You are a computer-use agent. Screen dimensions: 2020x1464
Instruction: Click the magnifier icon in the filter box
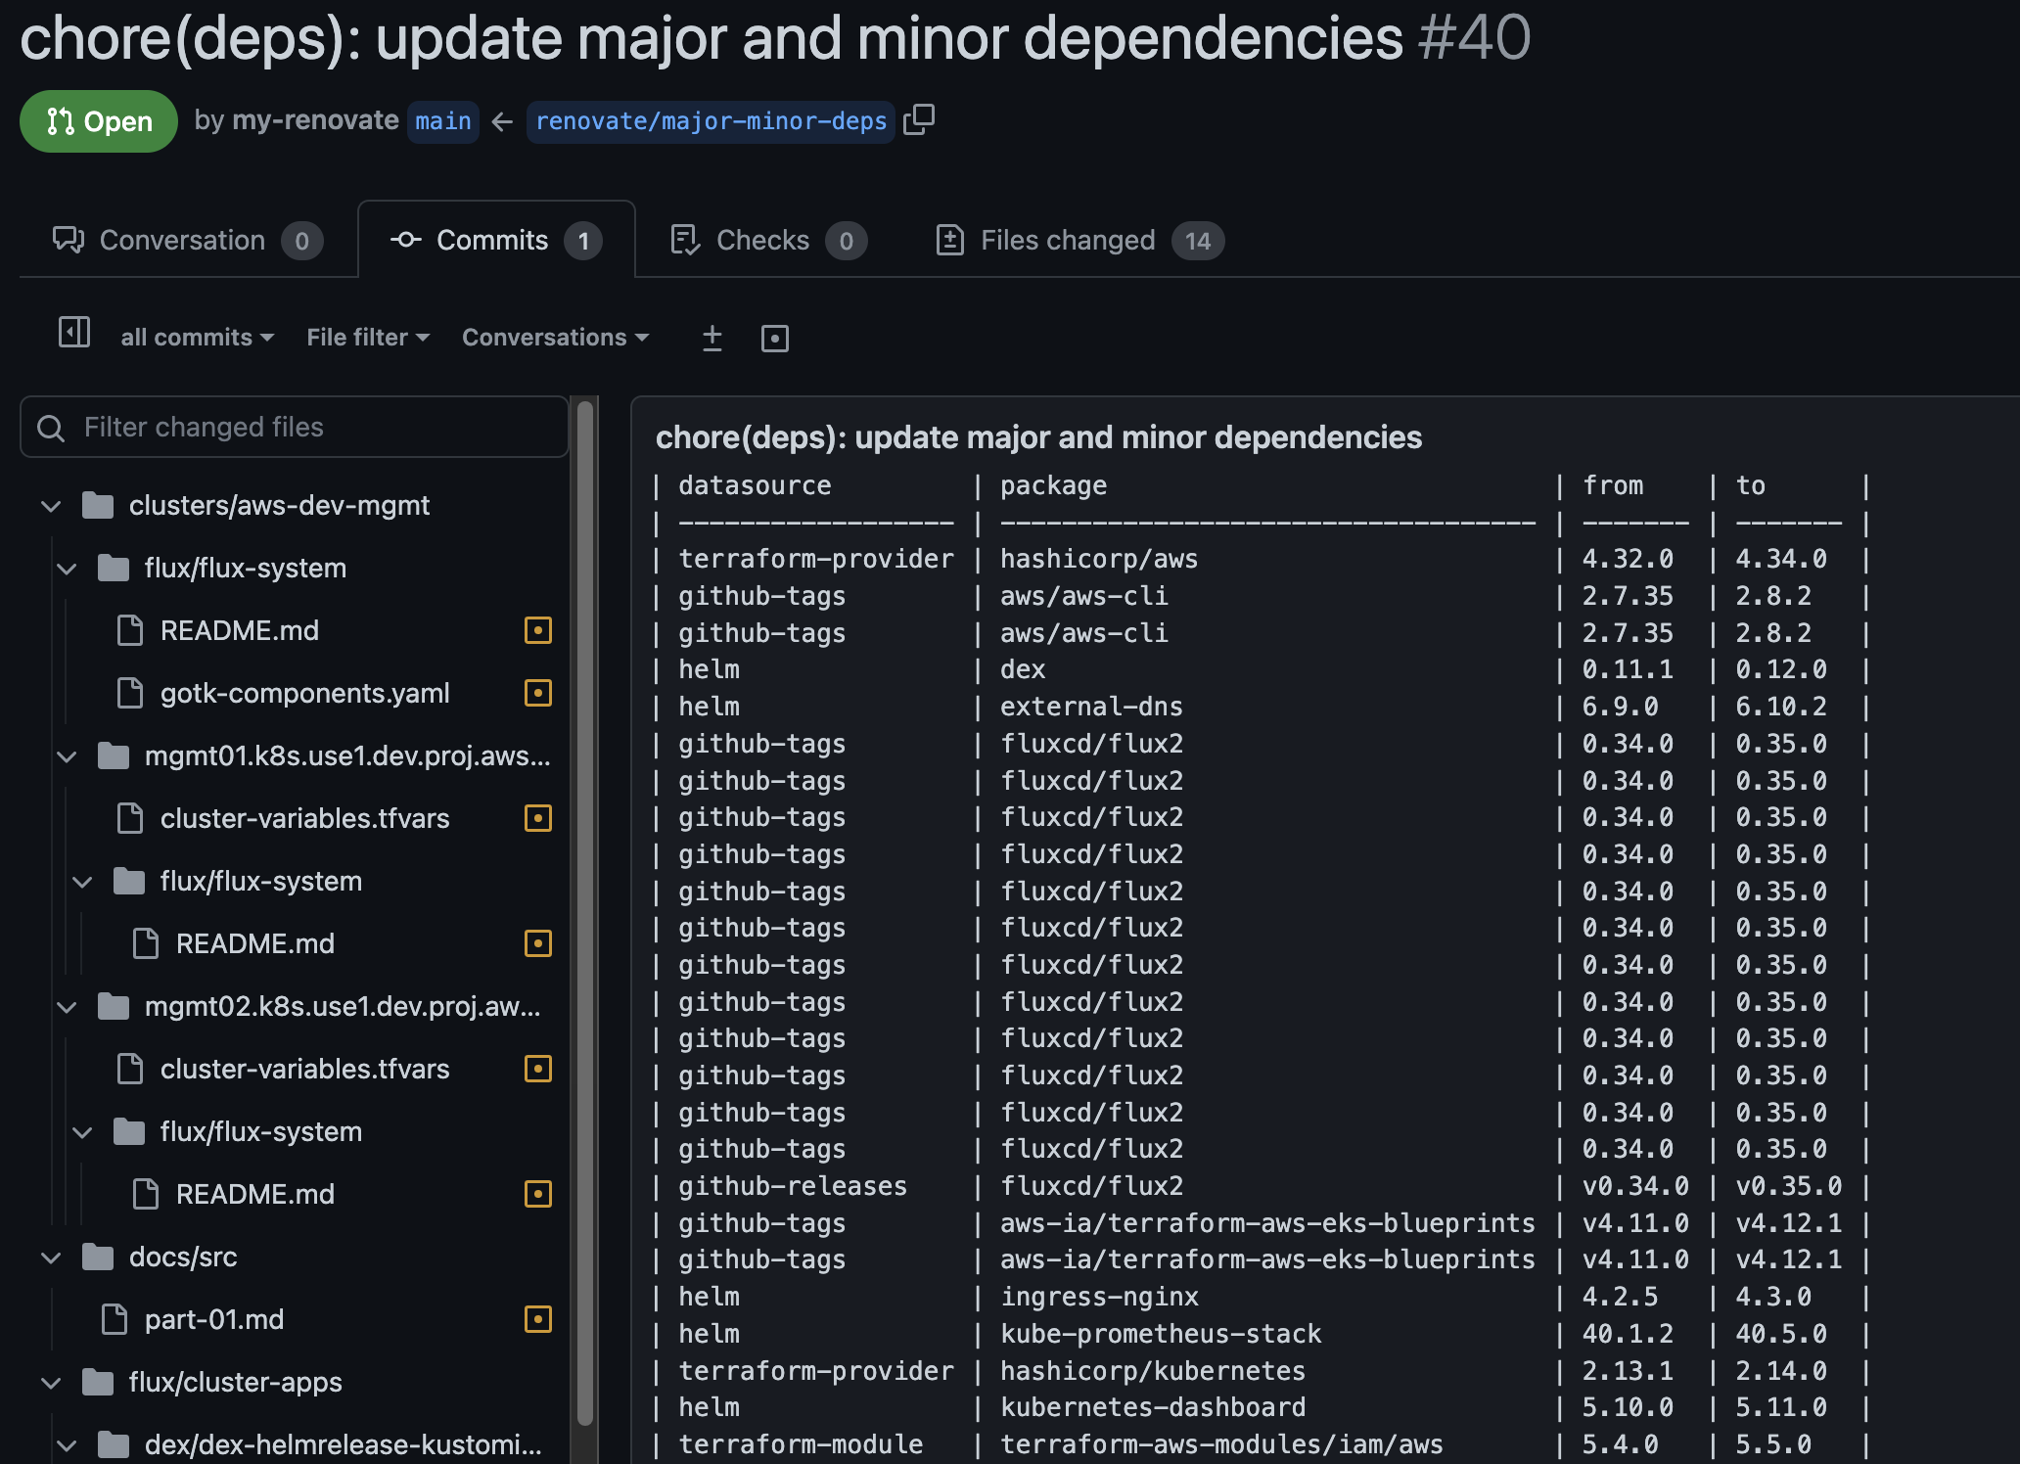52,428
